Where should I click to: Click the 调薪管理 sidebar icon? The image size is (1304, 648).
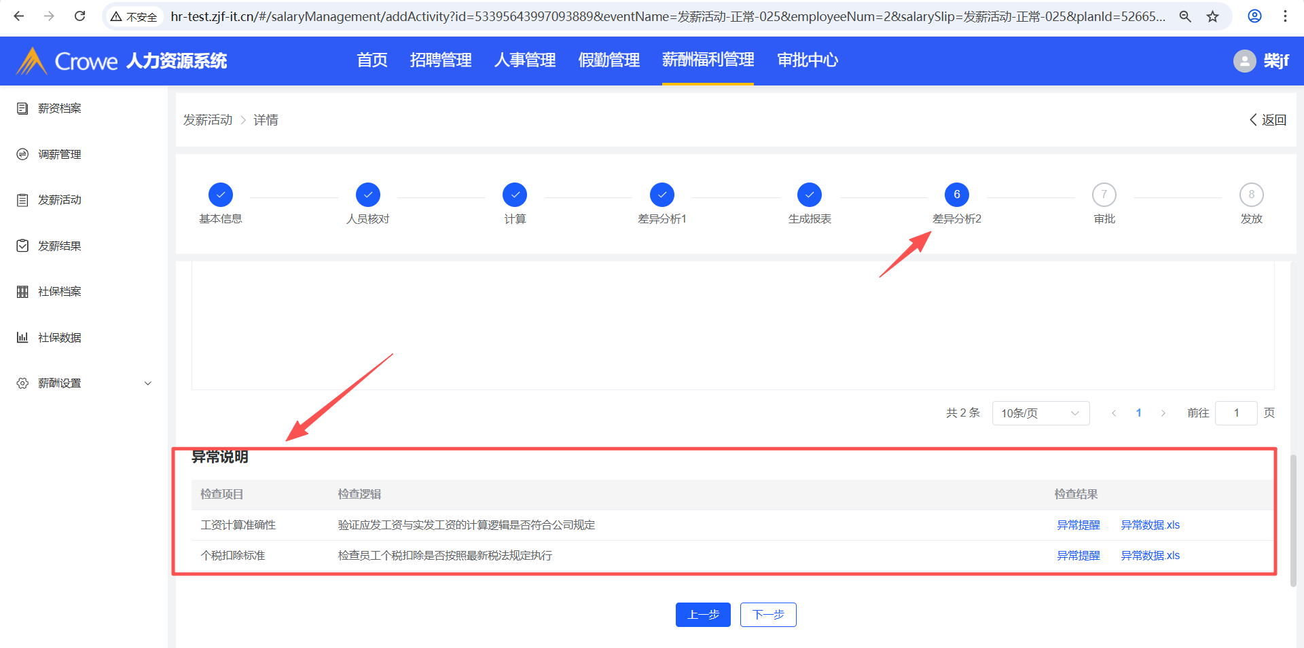click(x=22, y=154)
